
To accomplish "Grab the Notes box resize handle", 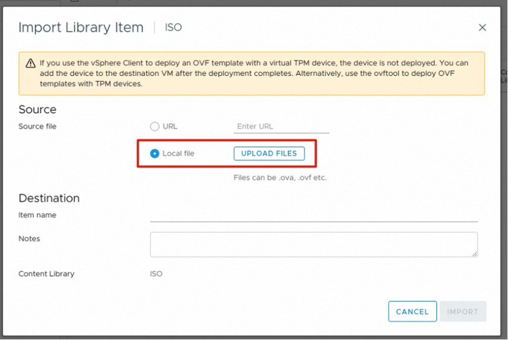I will [x=475, y=253].
